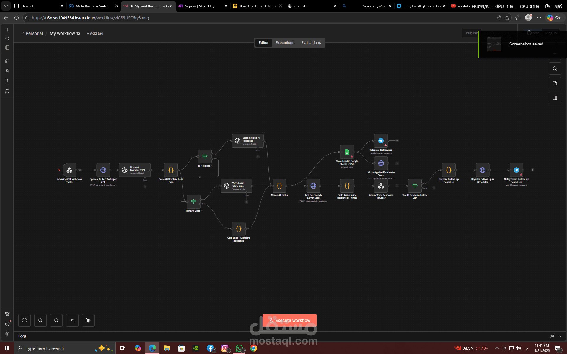567x354 pixels.
Task: Click the Execute workflow button
Action: (290, 320)
